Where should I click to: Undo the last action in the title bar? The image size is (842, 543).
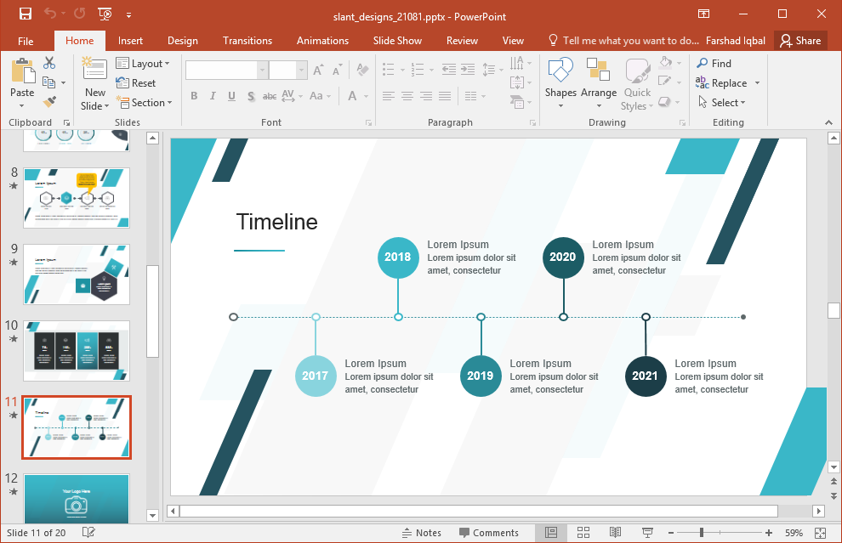(50, 14)
